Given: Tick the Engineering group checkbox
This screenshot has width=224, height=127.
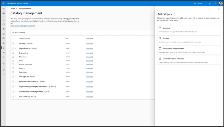Looking at the screenshot, I should (x=13, y=53).
